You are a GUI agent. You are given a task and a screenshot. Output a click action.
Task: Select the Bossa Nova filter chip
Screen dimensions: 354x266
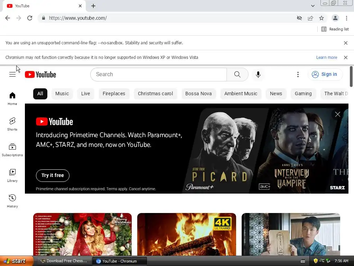coord(198,94)
